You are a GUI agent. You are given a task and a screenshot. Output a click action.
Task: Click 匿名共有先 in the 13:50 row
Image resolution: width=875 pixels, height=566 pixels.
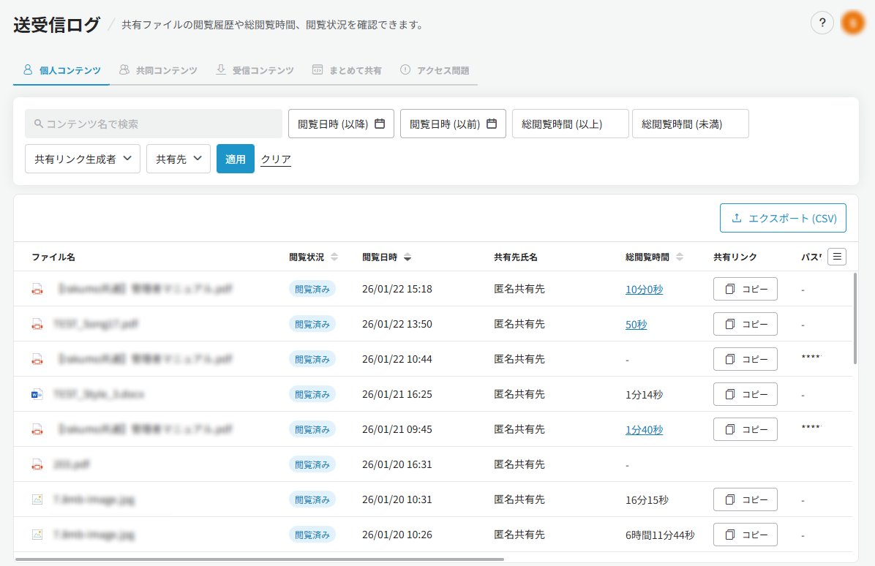click(519, 324)
